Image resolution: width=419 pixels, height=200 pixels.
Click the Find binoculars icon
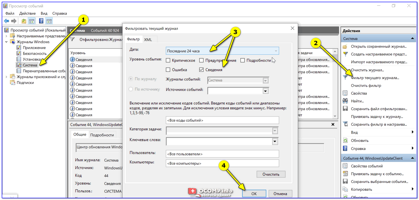345,101
